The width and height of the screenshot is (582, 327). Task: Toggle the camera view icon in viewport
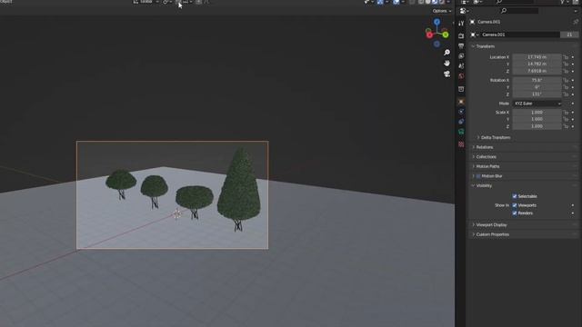[x=447, y=74]
